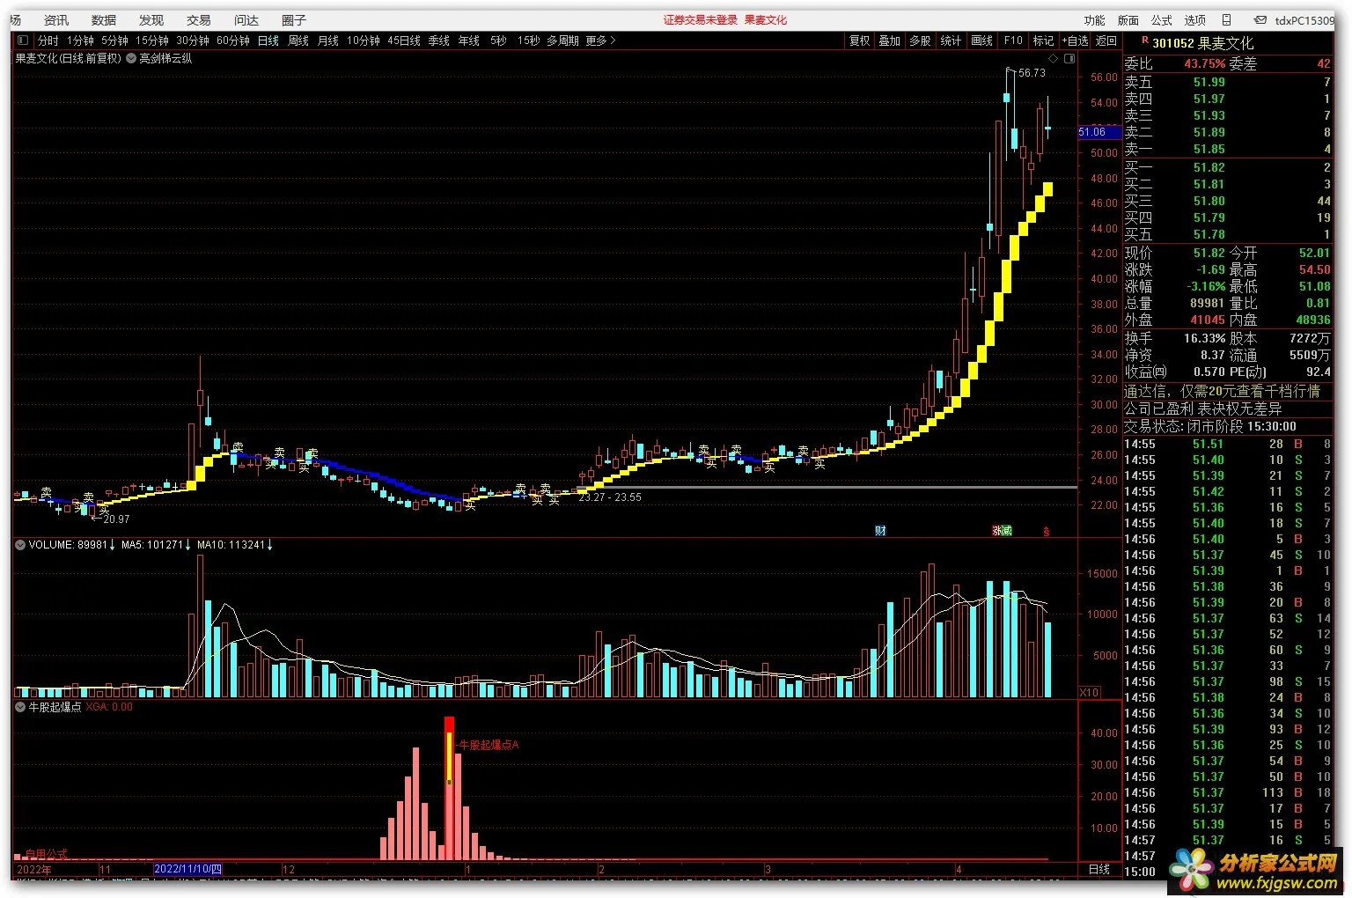Switch to 15分钟 period
The height and width of the screenshot is (898, 1352).
coord(151,40)
